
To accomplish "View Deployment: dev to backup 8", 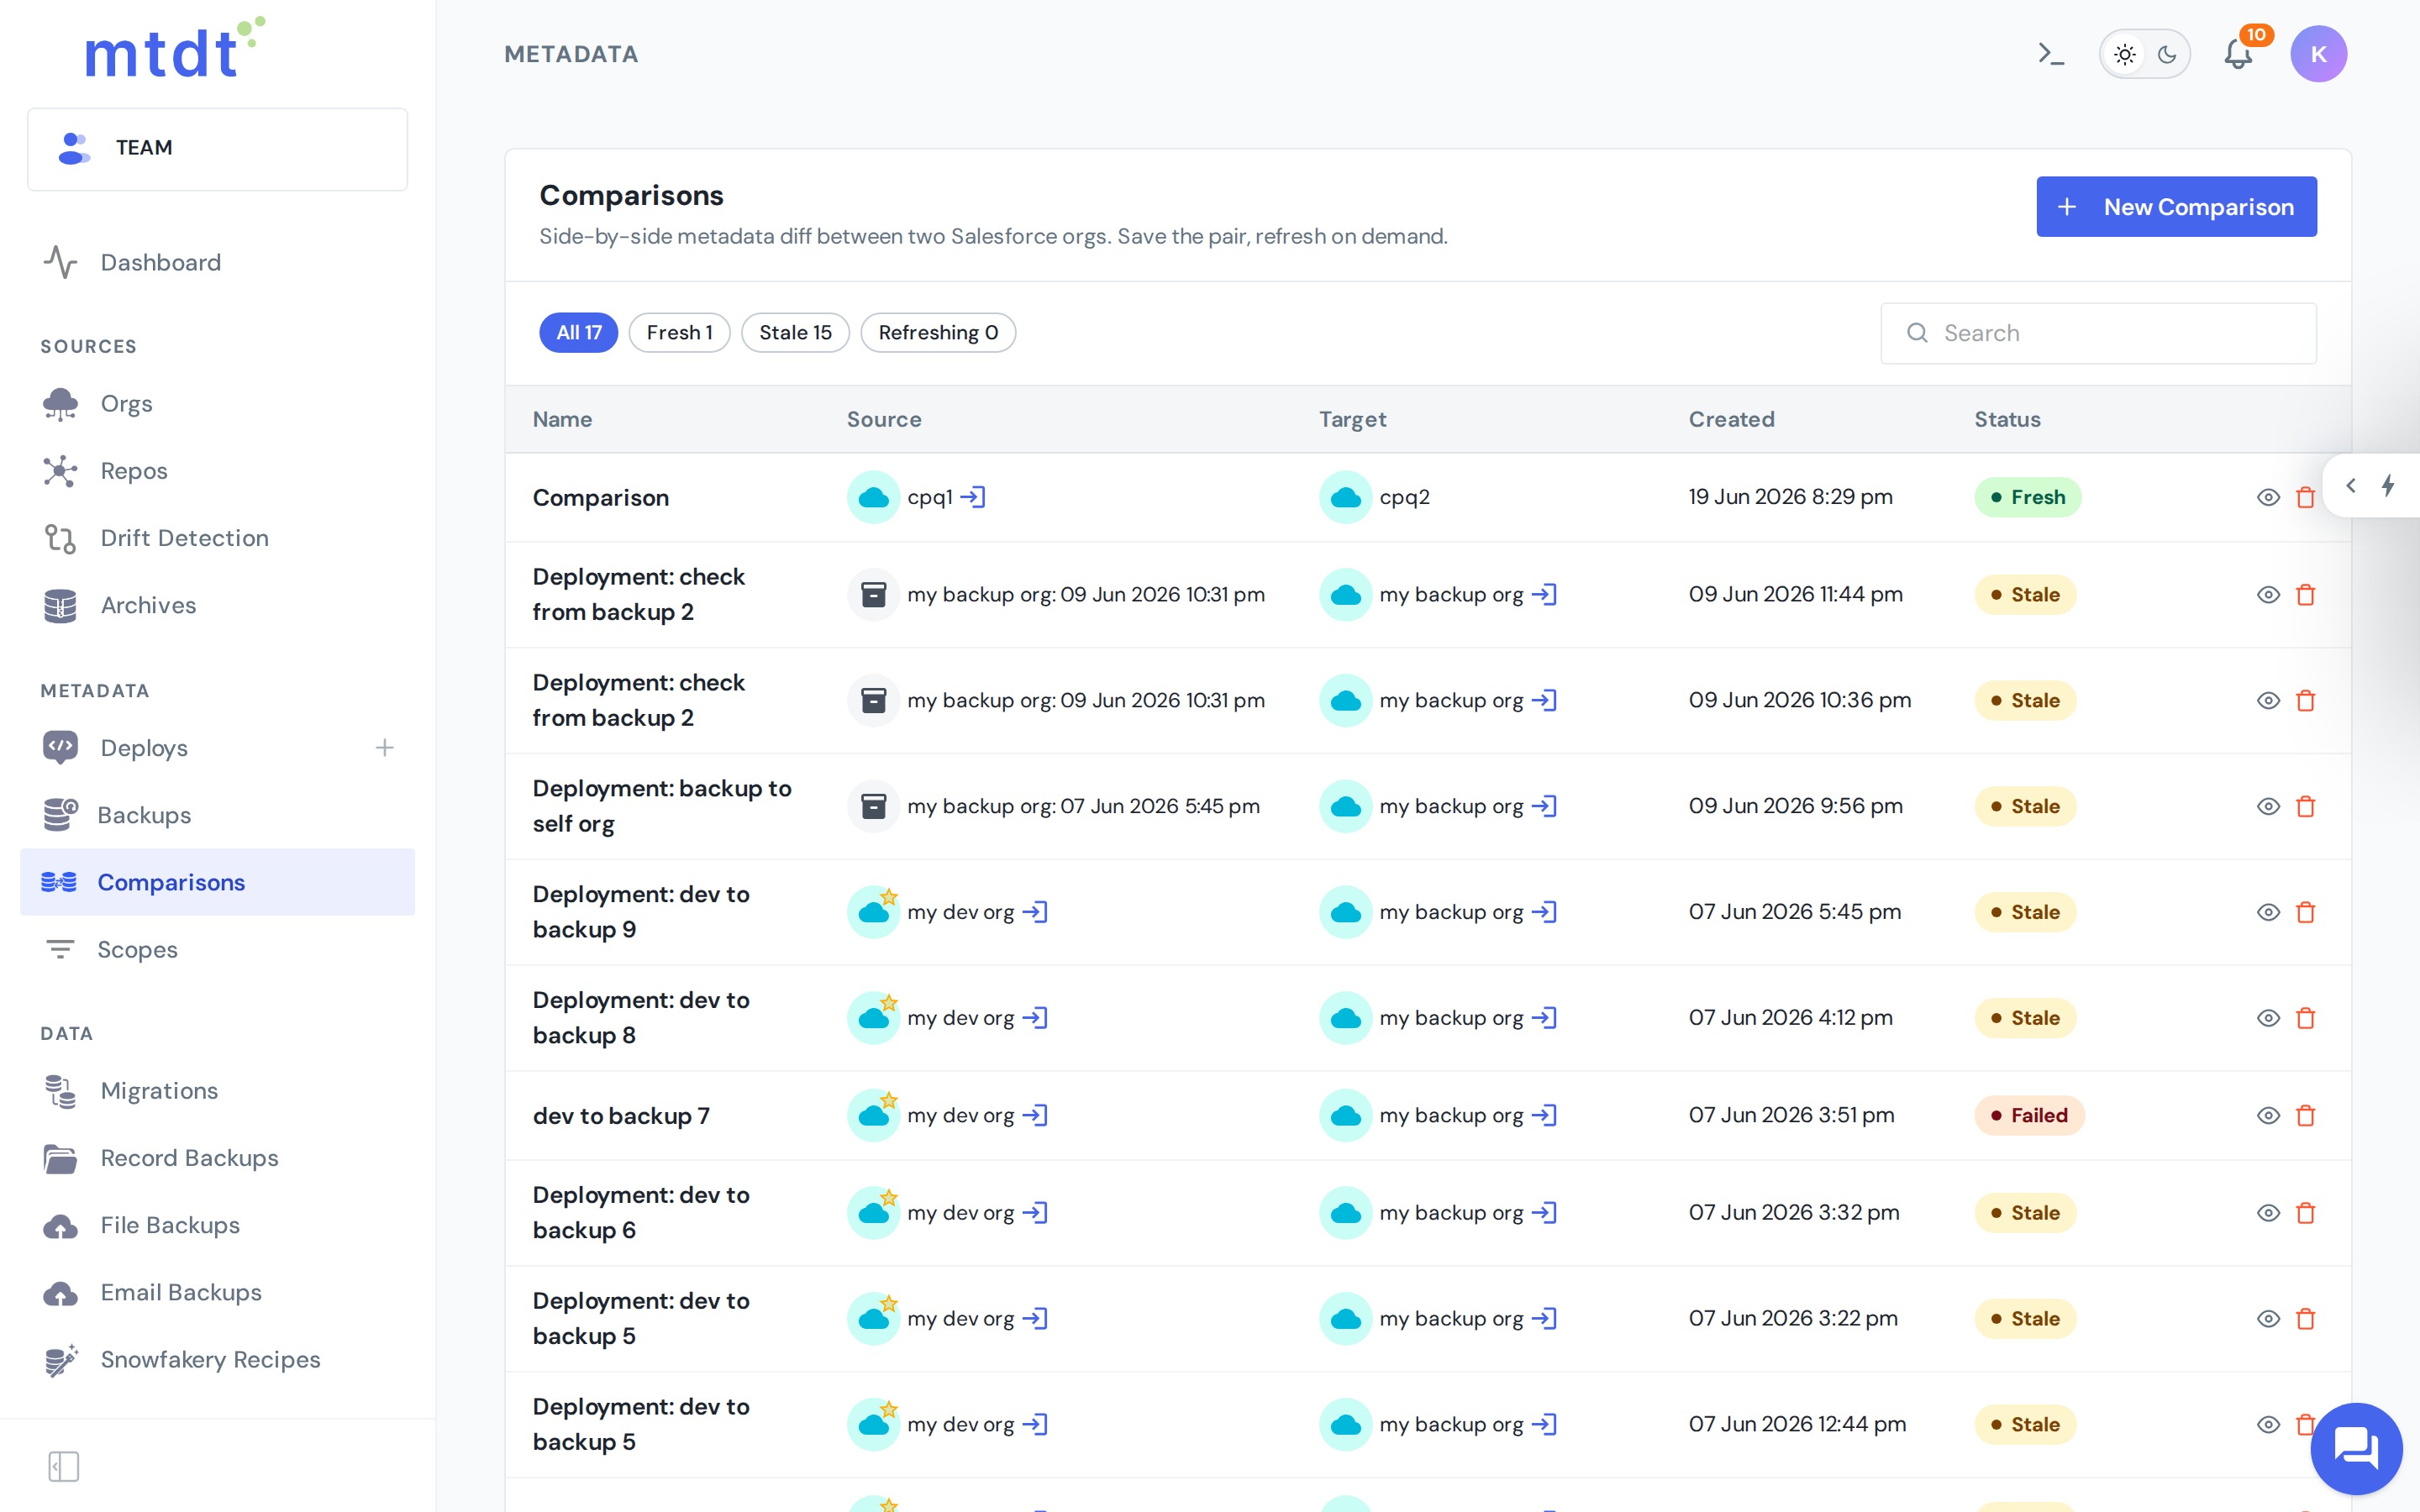I will point(2268,1018).
